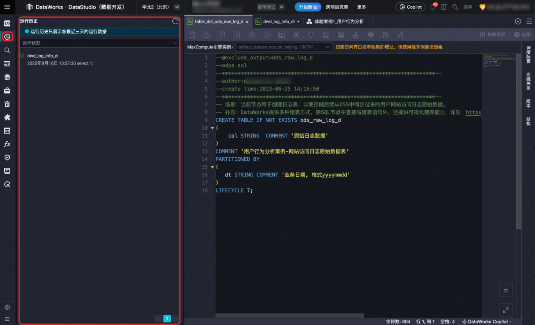This screenshot has width=535, height=325.
Task: Open the tab list circular dropdown arrow
Action: (518, 22)
